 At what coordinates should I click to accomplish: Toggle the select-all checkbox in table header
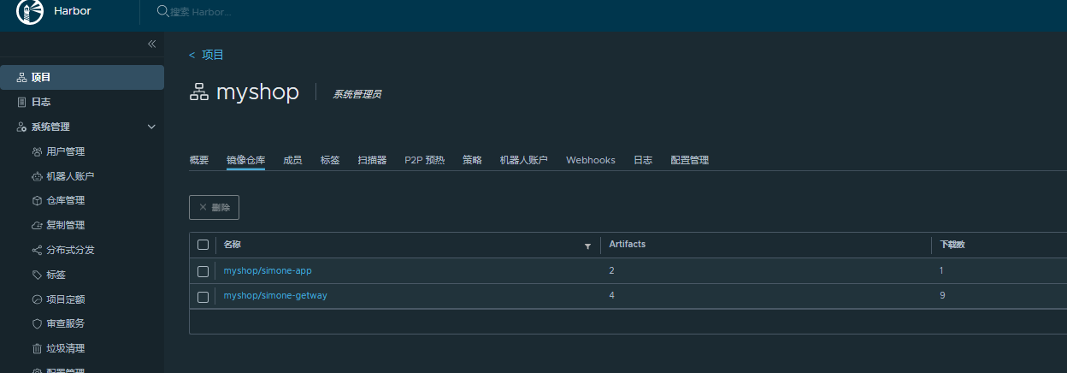click(203, 245)
